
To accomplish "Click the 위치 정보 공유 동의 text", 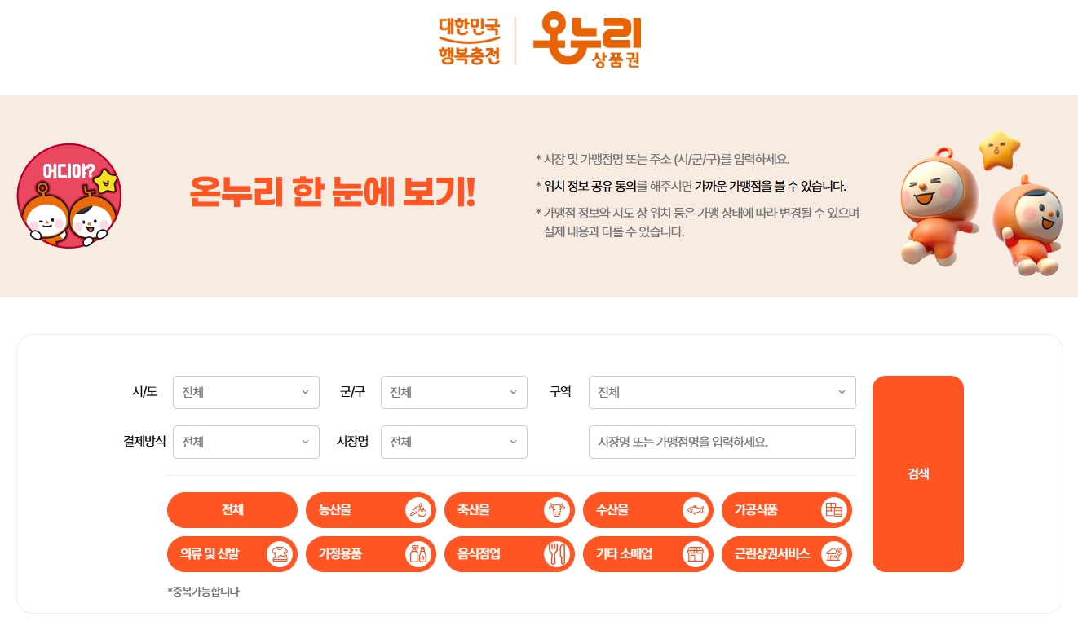I will [590, 186].
